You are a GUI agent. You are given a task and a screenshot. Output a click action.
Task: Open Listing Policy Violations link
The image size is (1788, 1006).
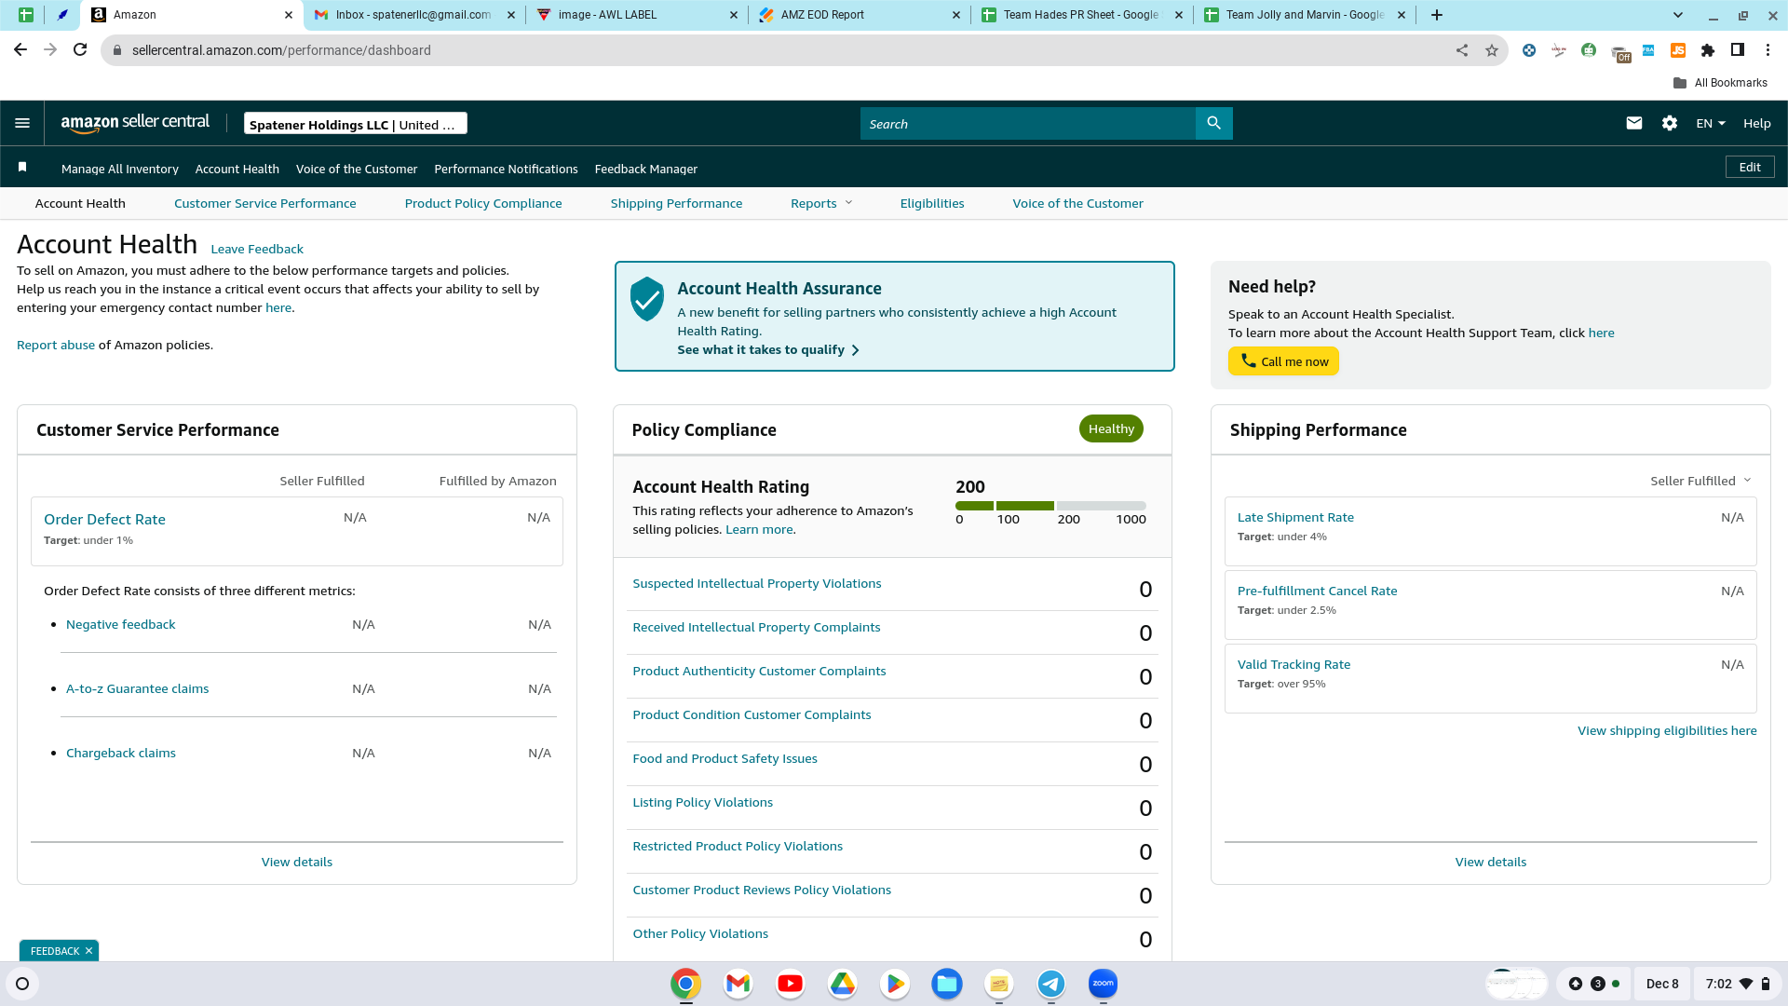pyautogui.click(x=703, y=802)
